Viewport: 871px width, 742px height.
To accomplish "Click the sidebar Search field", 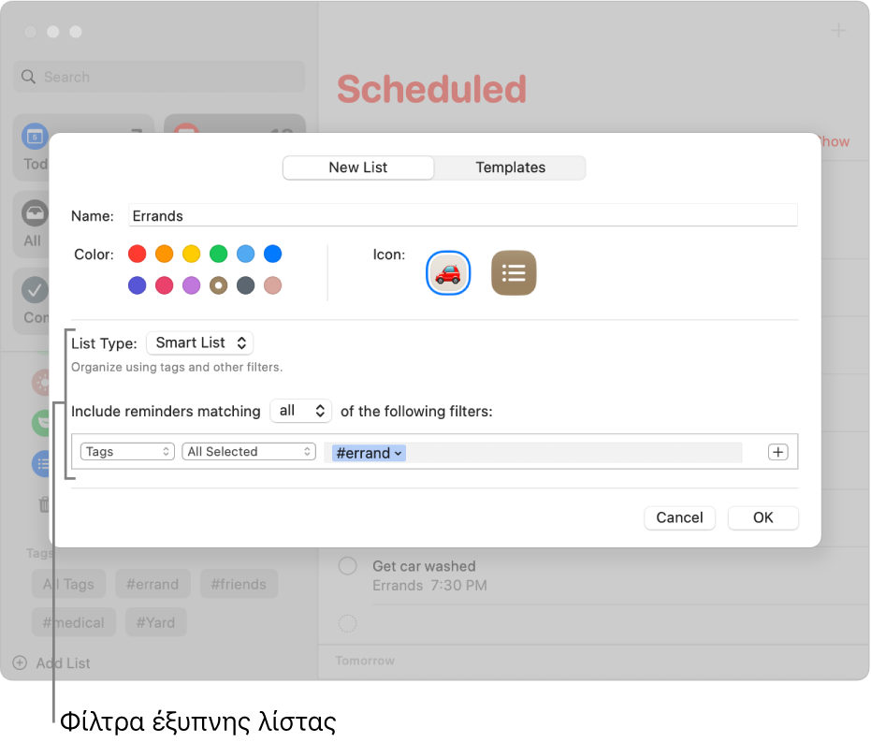I will pos(159,77).
